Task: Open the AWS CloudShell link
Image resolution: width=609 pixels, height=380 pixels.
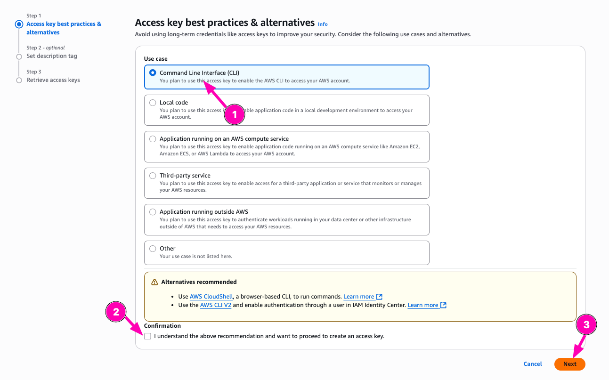Action: (x=211, y=297)
